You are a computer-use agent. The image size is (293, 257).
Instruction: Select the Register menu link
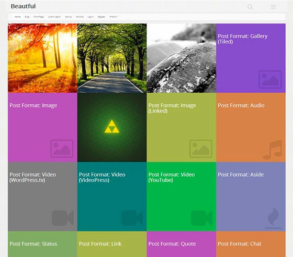coord(102,17)
